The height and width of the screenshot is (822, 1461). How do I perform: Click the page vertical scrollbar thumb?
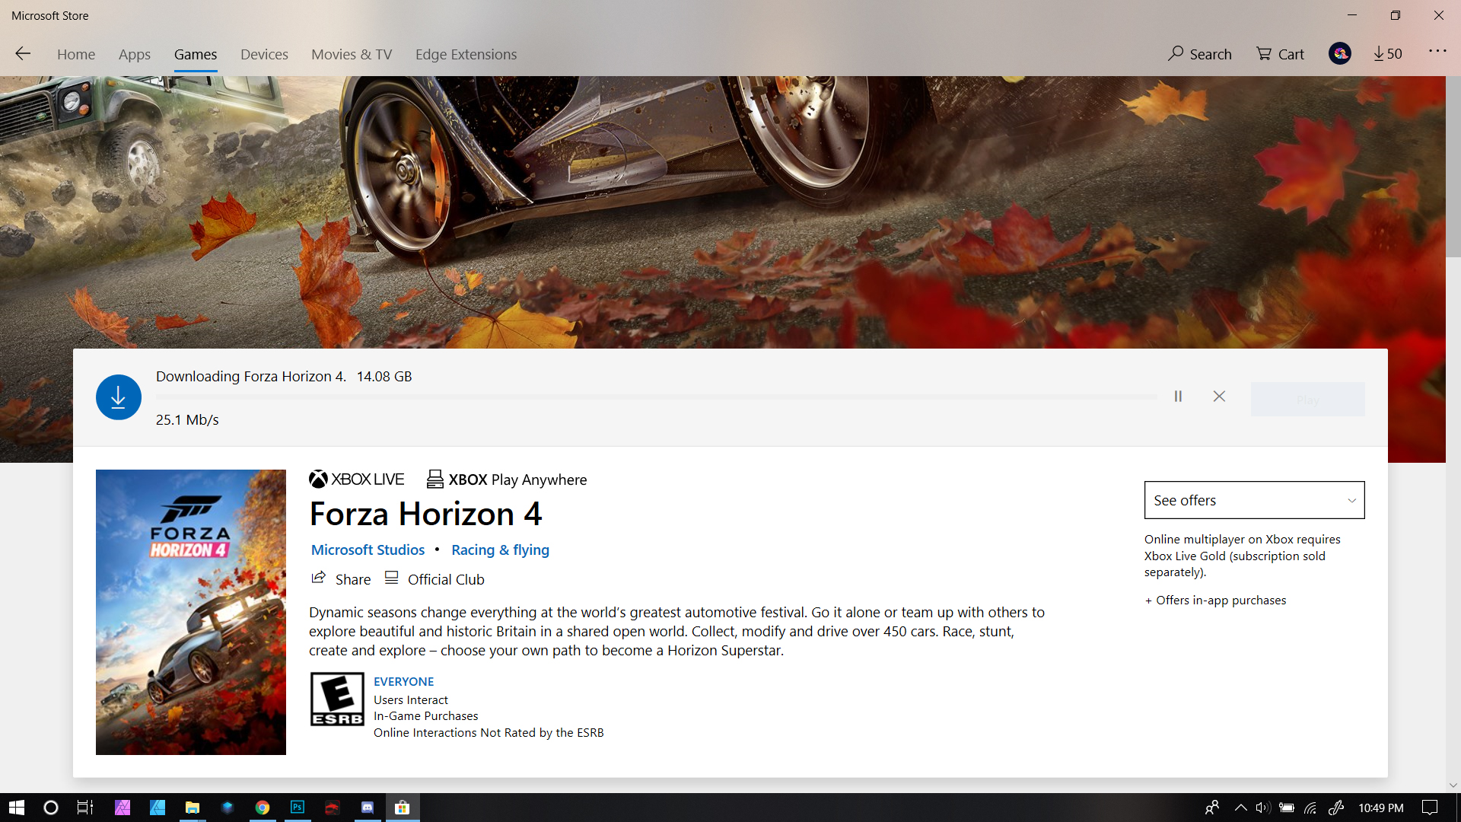(1453, 166)
